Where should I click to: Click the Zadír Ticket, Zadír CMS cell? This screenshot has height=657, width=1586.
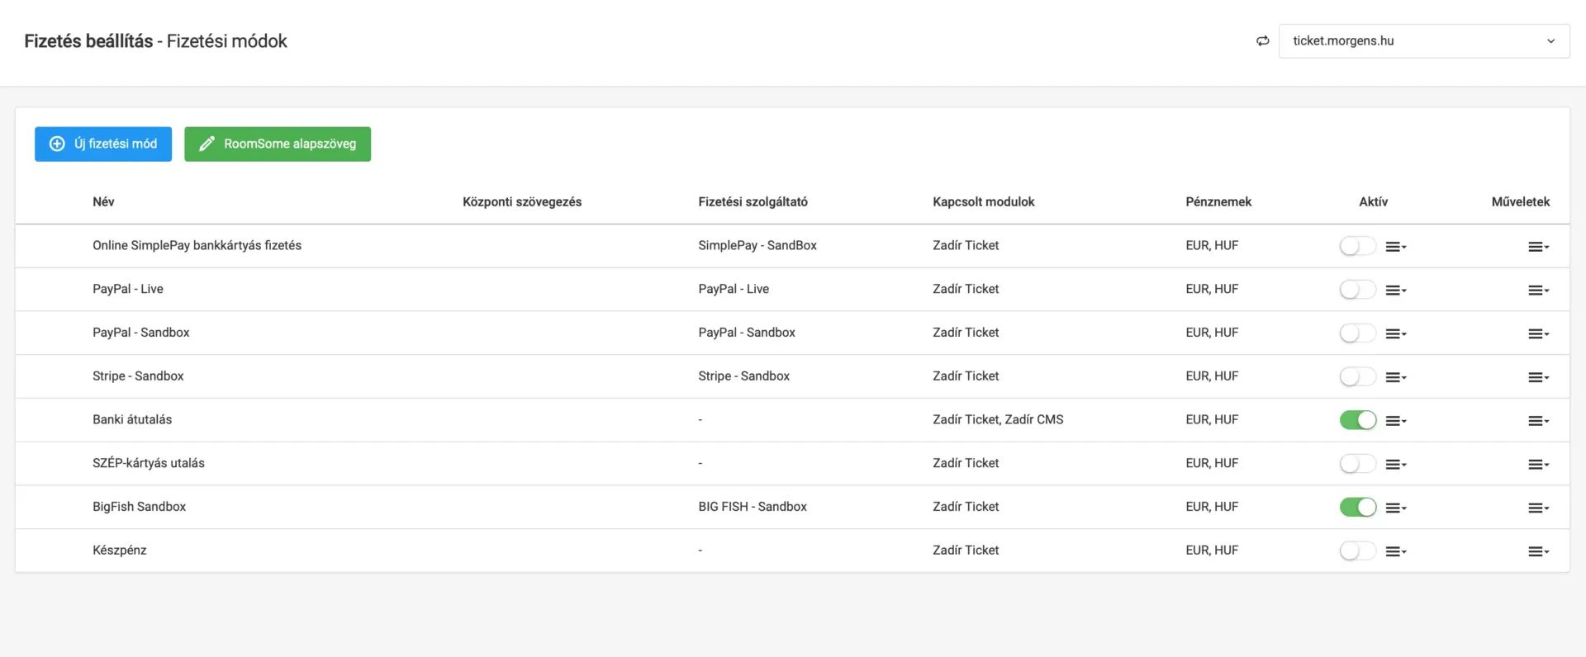click(x=998, y=420)
